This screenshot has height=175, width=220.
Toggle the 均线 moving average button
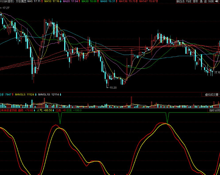point(189,2)
